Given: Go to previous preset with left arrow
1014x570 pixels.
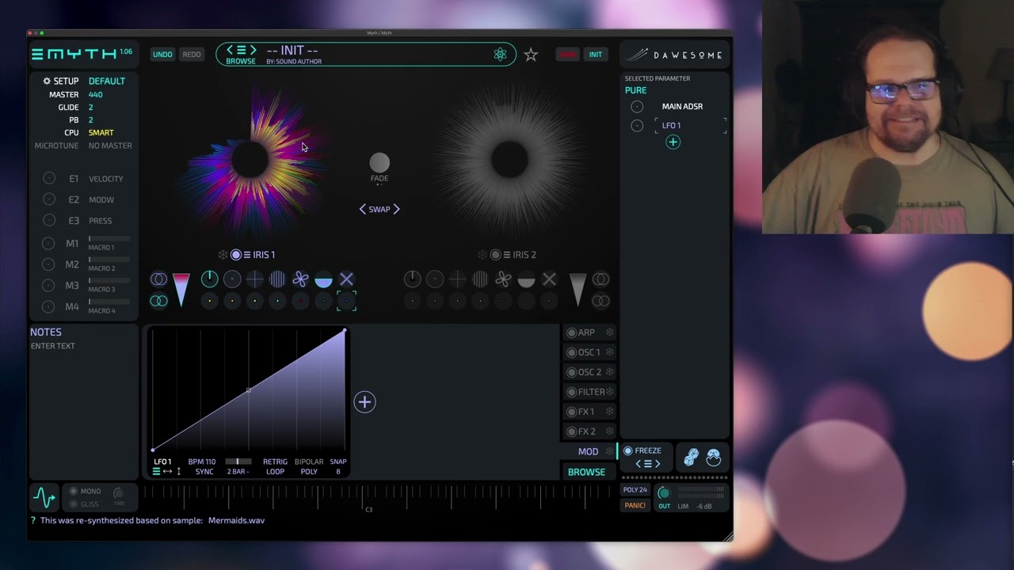Looking at the screenshot, I should [x=231, y=50].
